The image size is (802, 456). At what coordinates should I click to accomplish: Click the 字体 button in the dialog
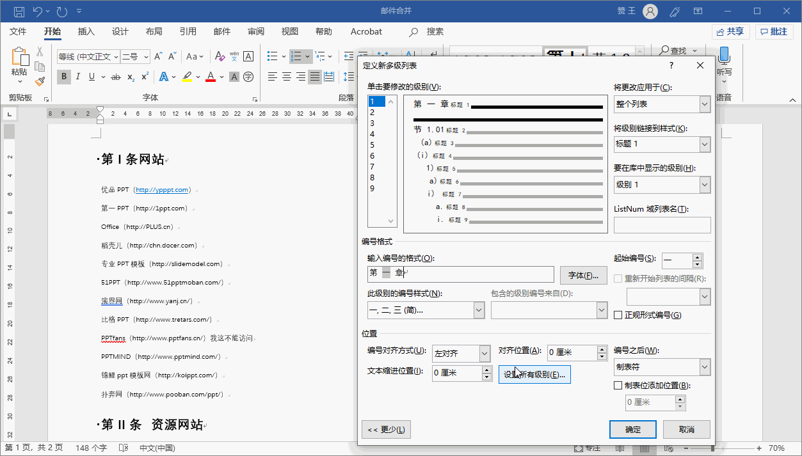[583, 275]
